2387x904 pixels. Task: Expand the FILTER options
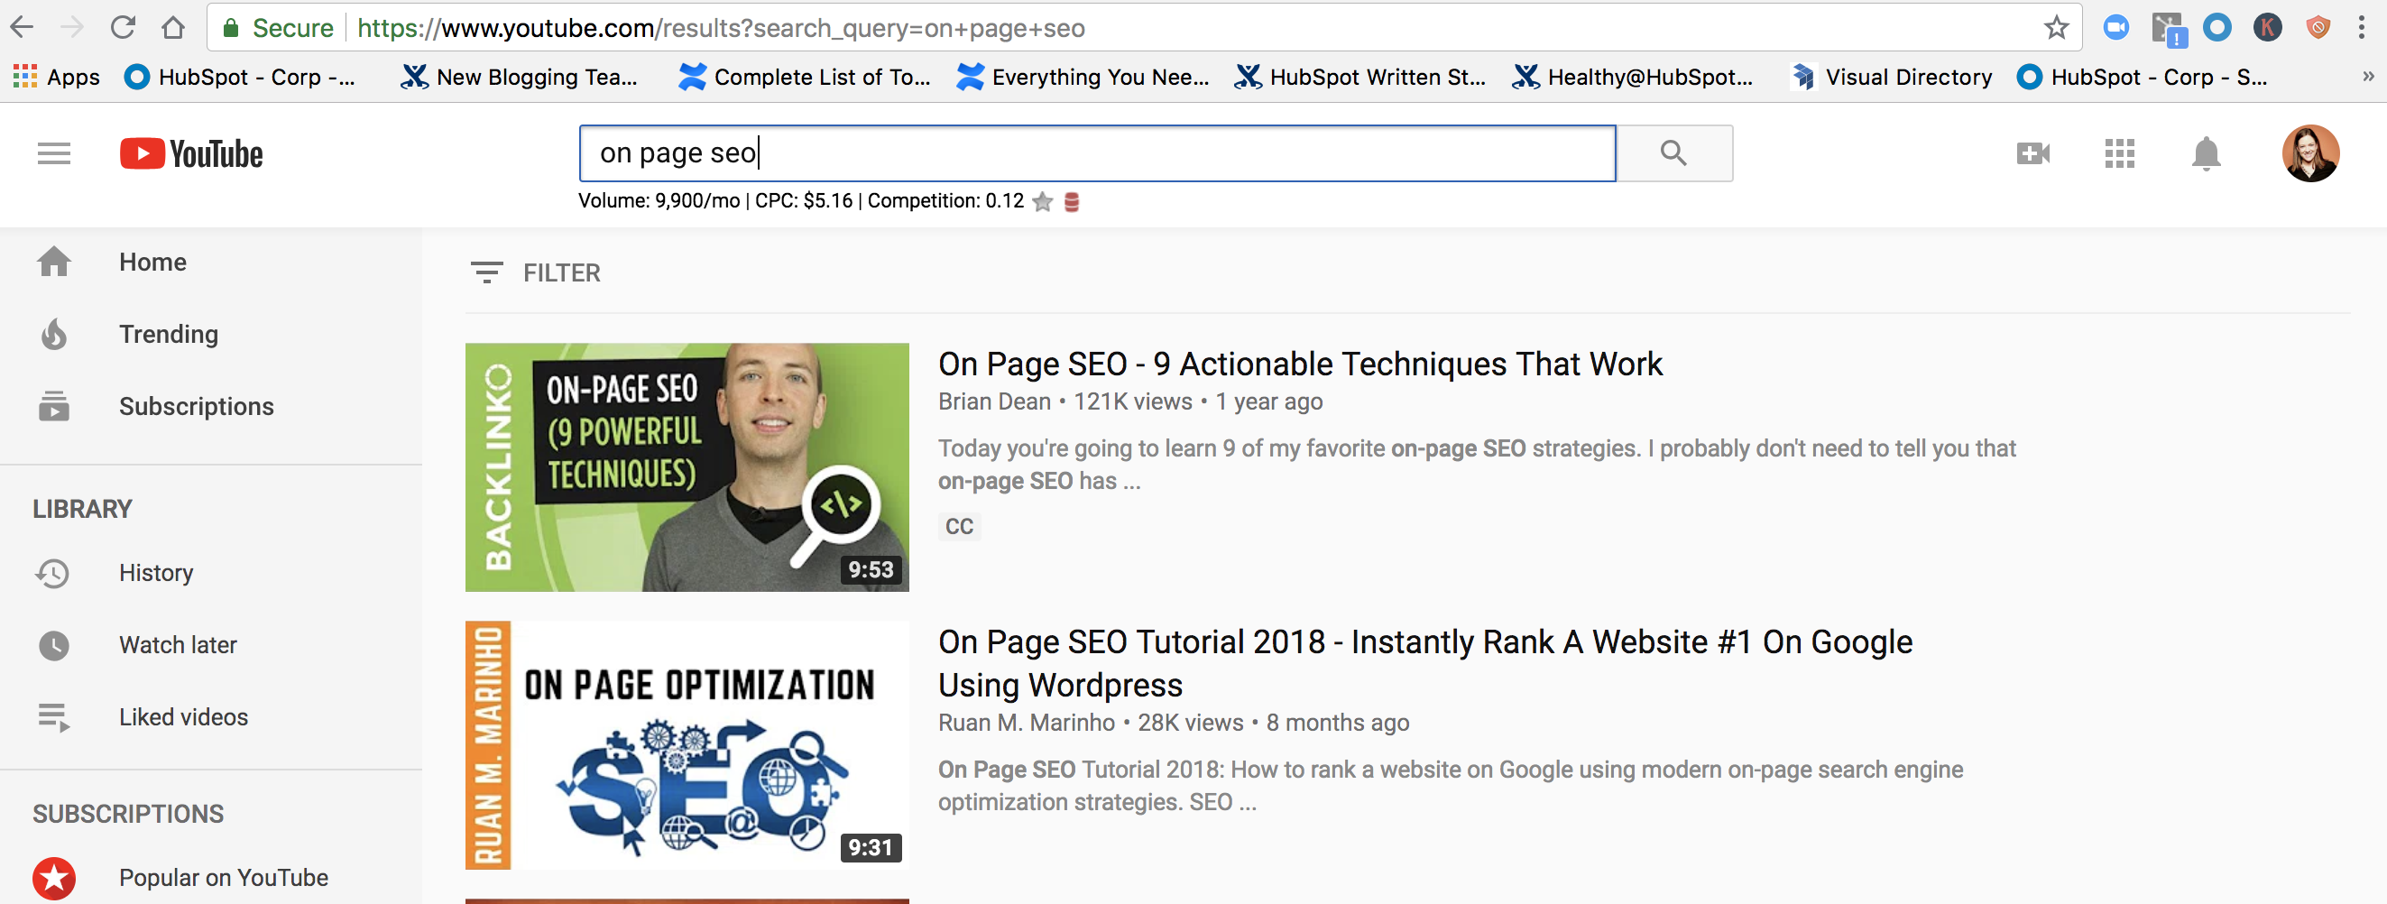click(x=536, y=272)
